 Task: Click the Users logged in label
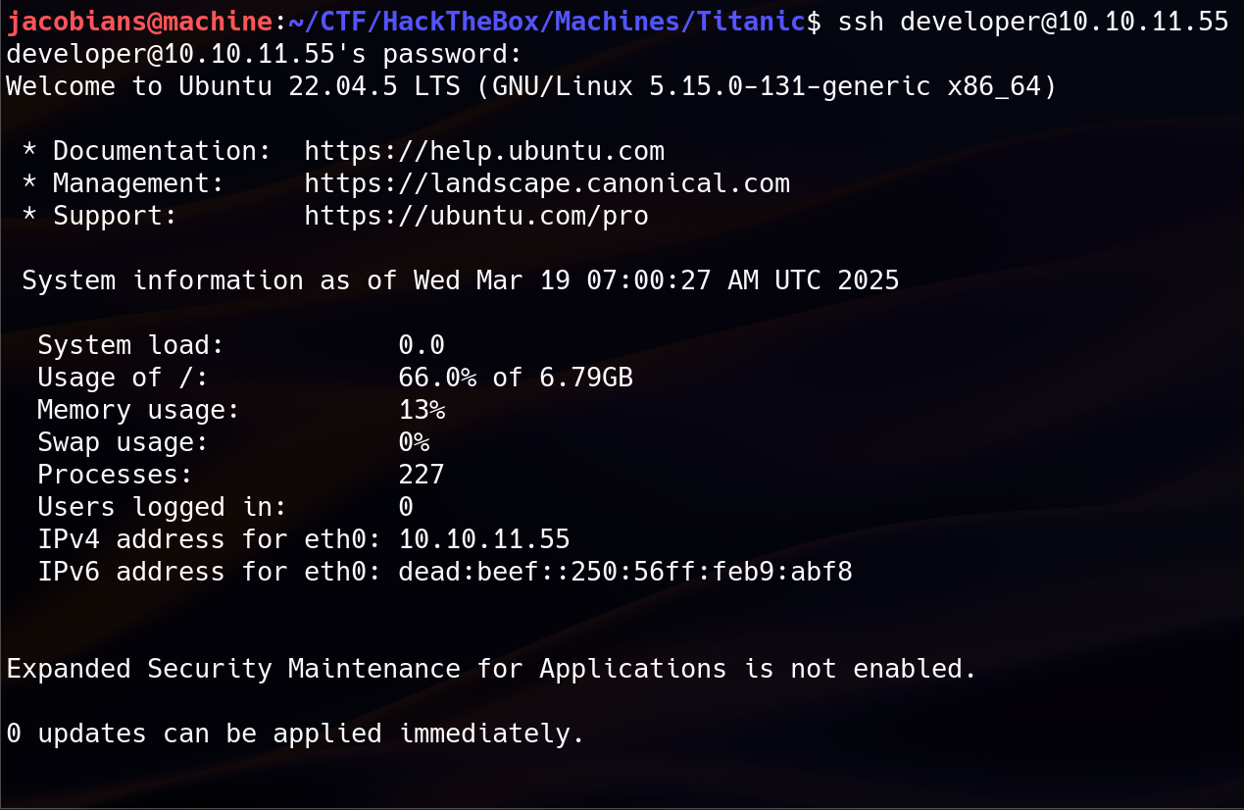pyautogui.click(x=162, y=507)
